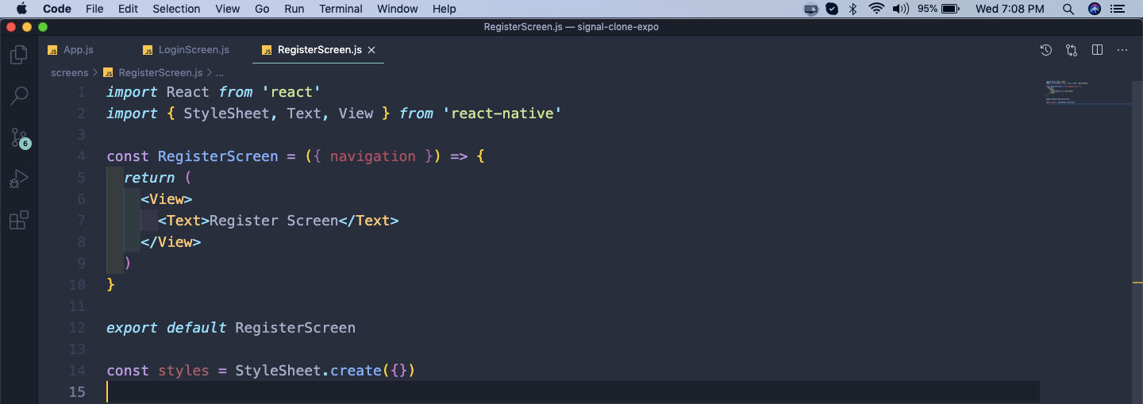Open the screen mirroring menu bar icon
This screenshot has height=404, width=1143.
click(810, 9)
